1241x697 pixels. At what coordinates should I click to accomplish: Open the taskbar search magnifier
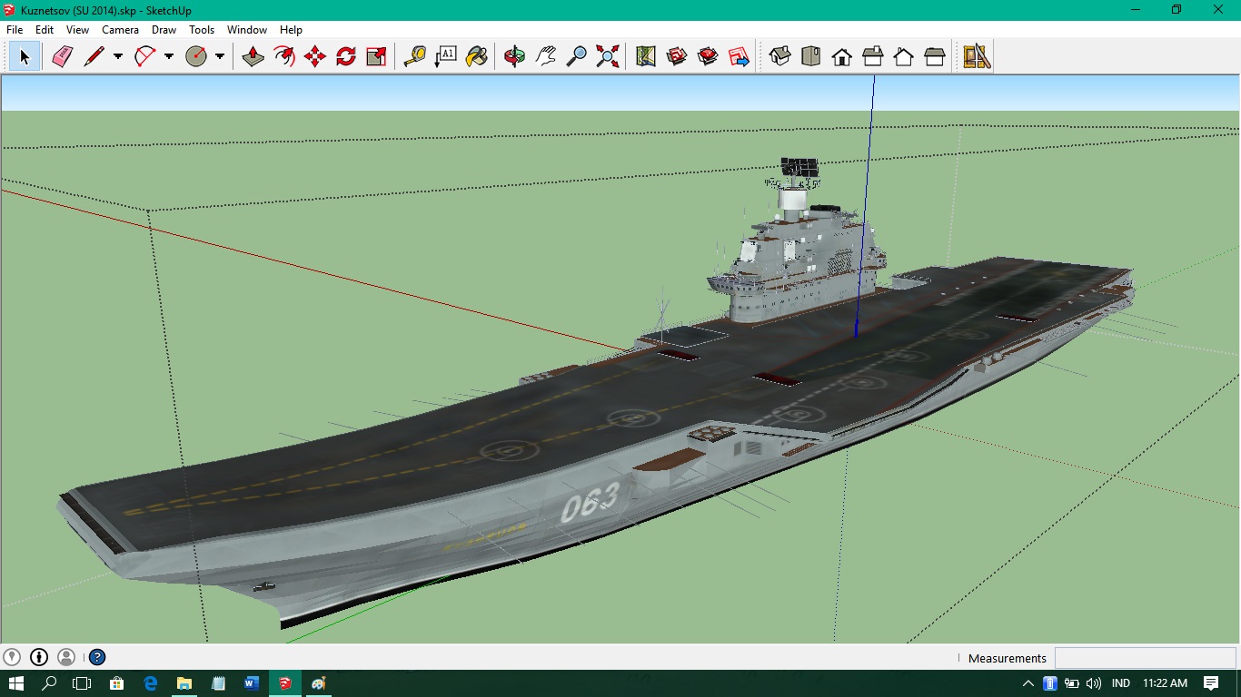coord(49,683)
